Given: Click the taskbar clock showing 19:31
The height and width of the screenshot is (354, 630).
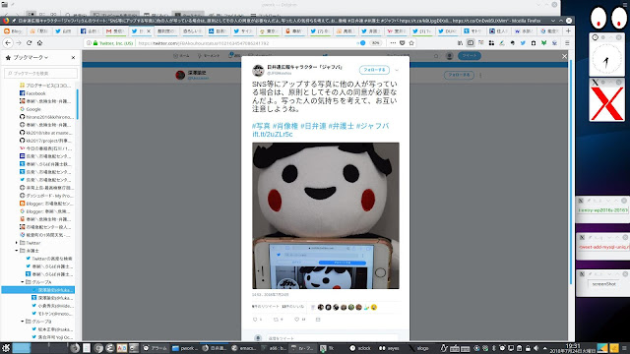Looking at the screenshot, I should pyautogui.click(x=572, y=348).
